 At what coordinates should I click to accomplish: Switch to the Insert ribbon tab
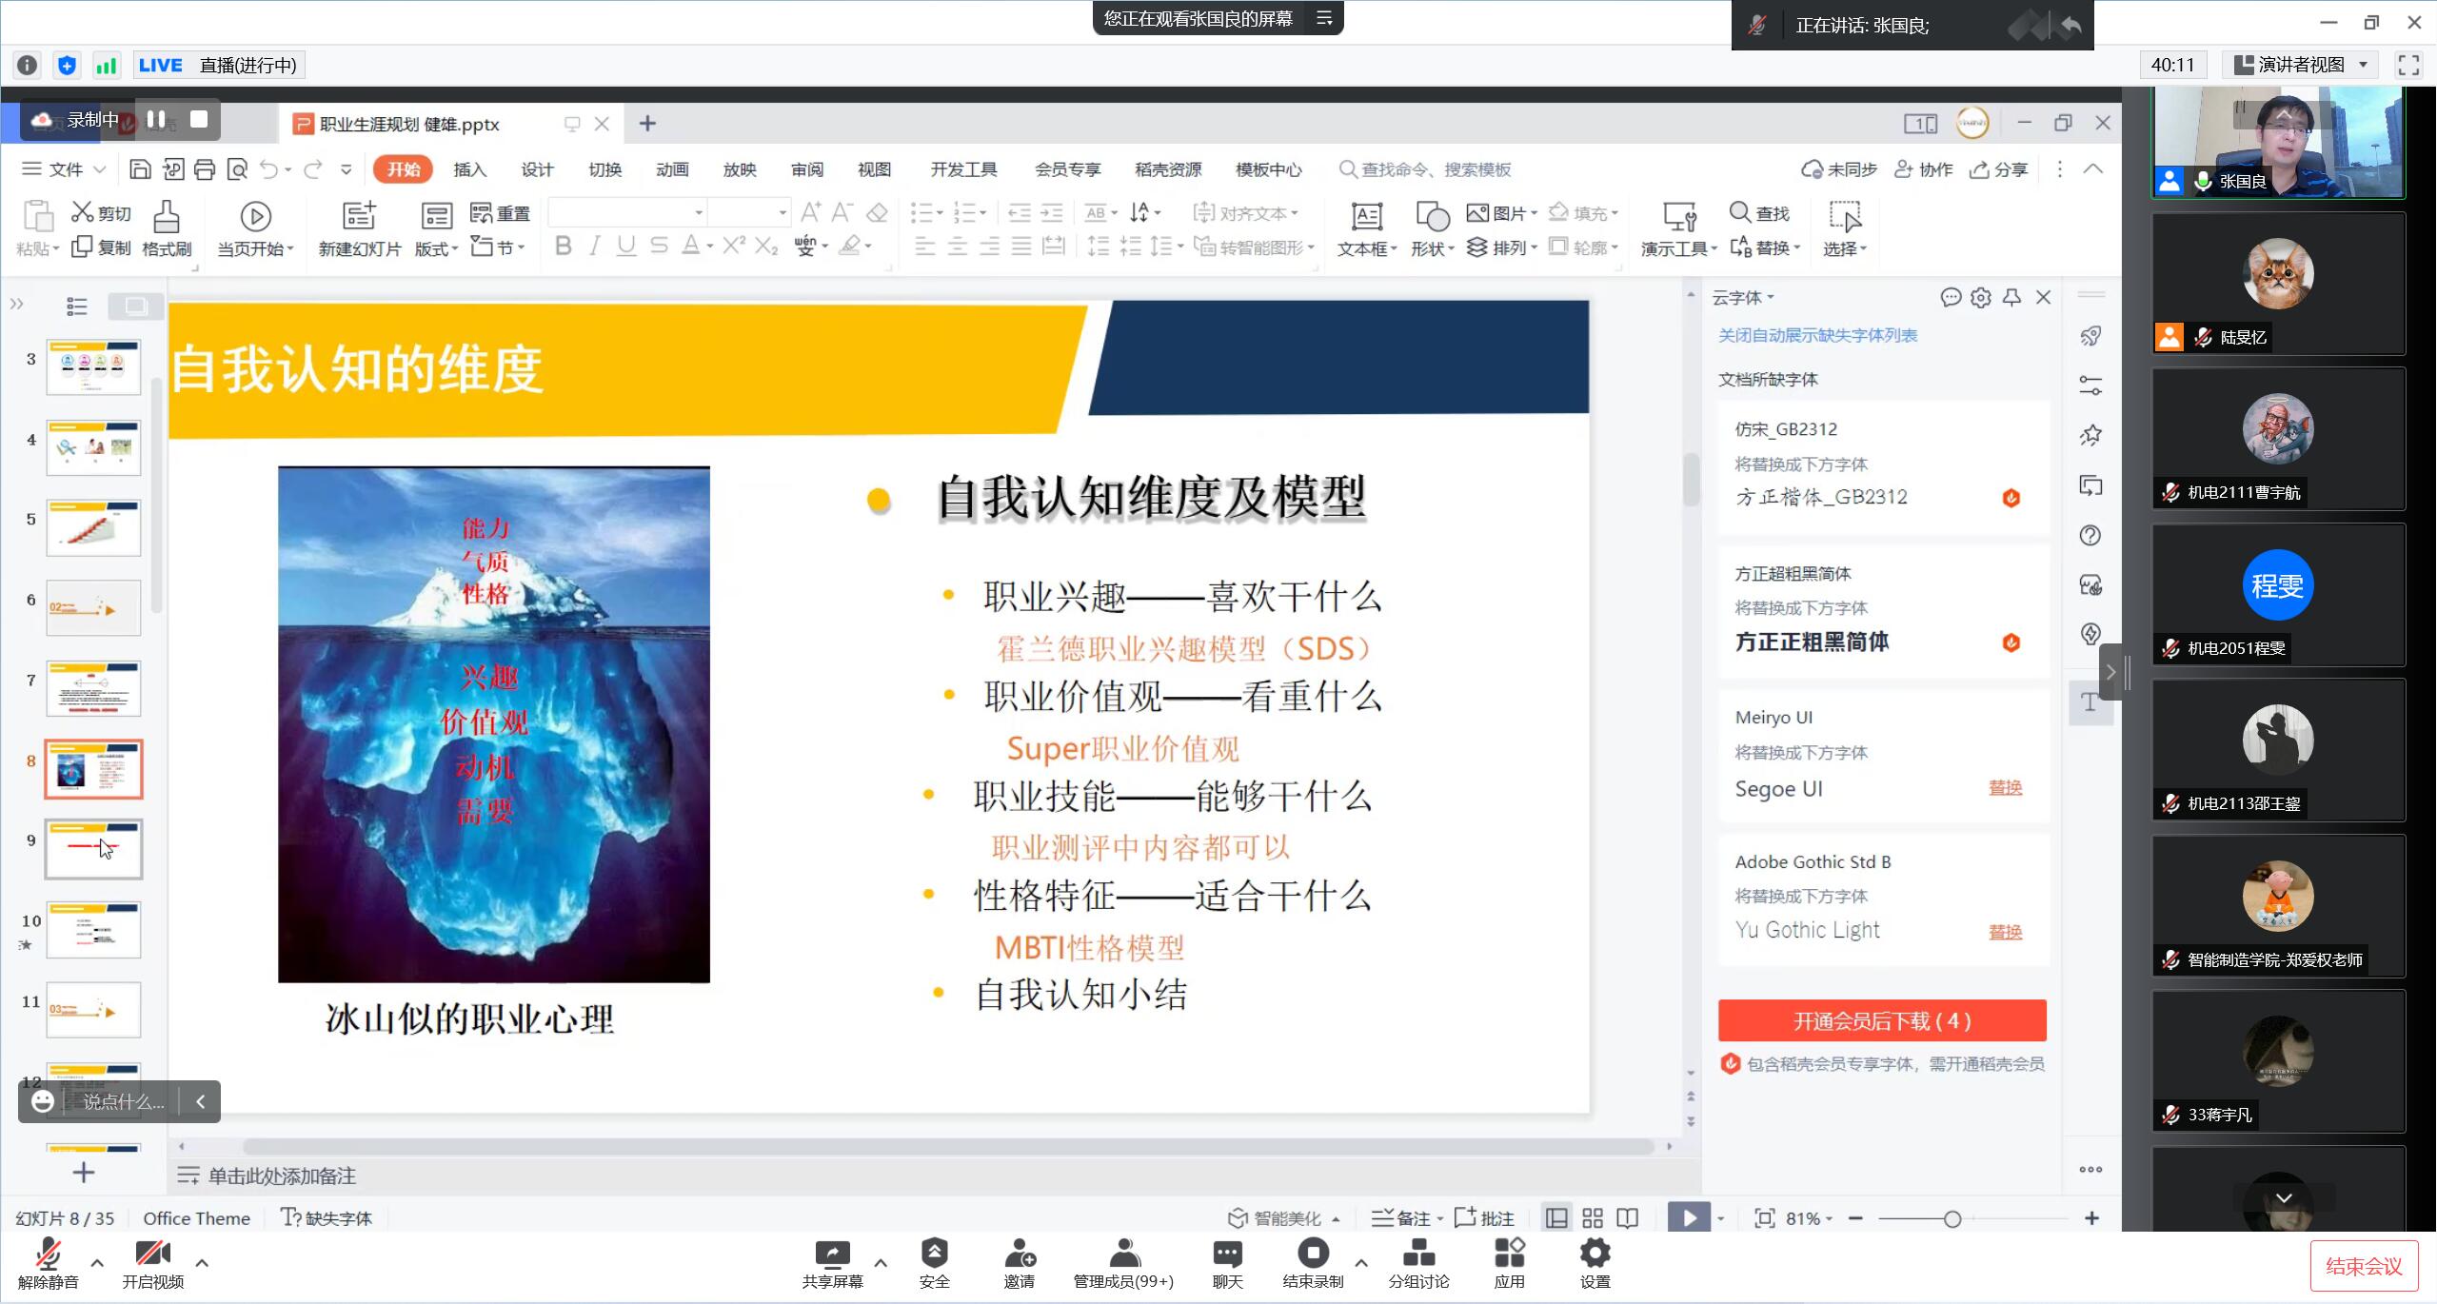(469, 169)
